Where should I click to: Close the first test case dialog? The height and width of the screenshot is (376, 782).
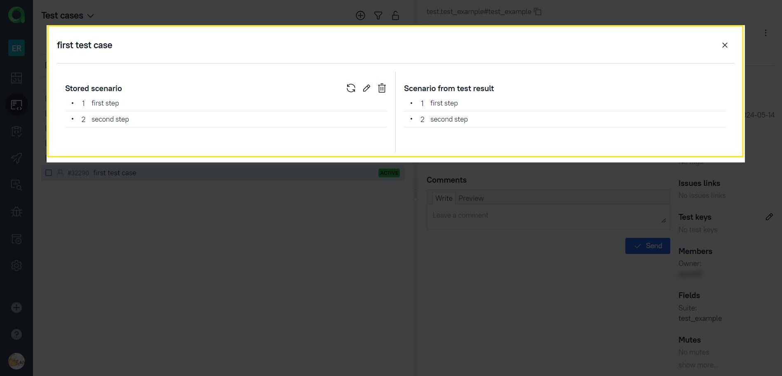pos(725,45)
